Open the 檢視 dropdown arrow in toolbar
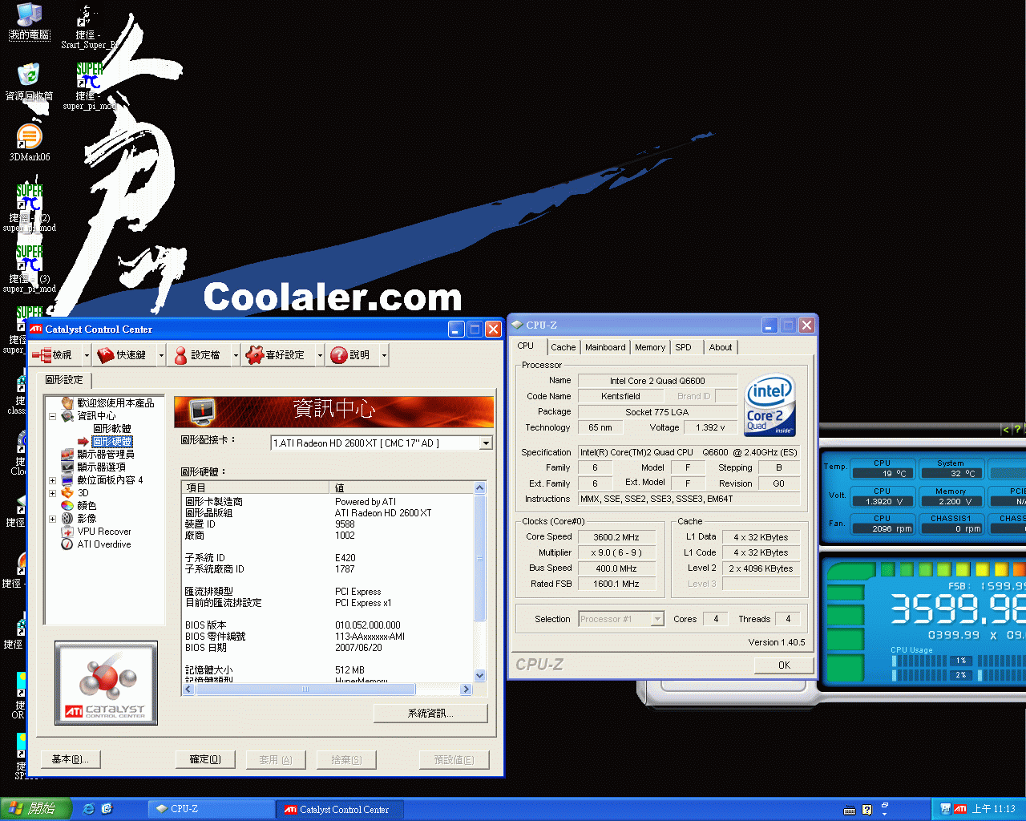Screen dimensions: 1026x821 tap(87, 355)
